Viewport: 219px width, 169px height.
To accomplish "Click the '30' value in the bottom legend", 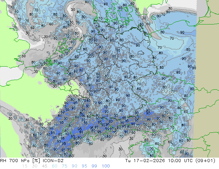I will (x=35, y=166).
